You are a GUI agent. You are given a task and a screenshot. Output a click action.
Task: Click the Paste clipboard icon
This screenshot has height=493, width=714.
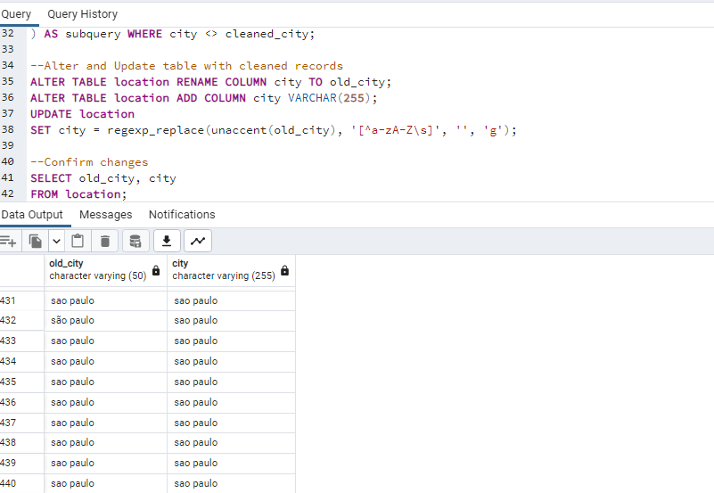click(x=78, y=242)
